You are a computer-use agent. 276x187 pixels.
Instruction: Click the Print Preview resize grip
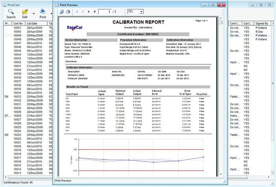point(225,181)
